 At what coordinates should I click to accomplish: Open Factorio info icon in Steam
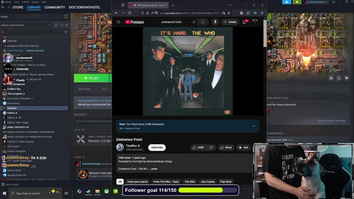[339, 78]
